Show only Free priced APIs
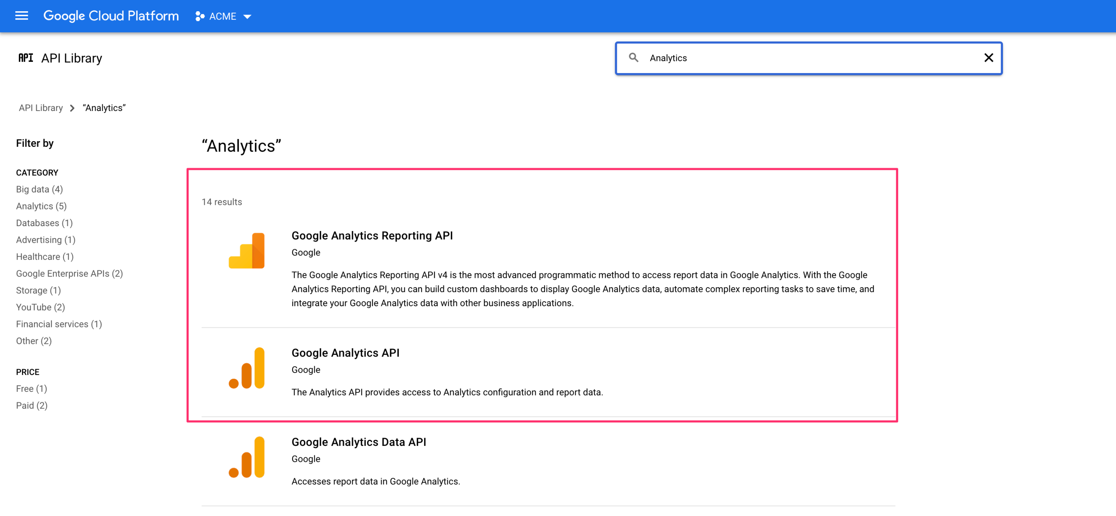The image size is (1116, 516). coord(31,389)
